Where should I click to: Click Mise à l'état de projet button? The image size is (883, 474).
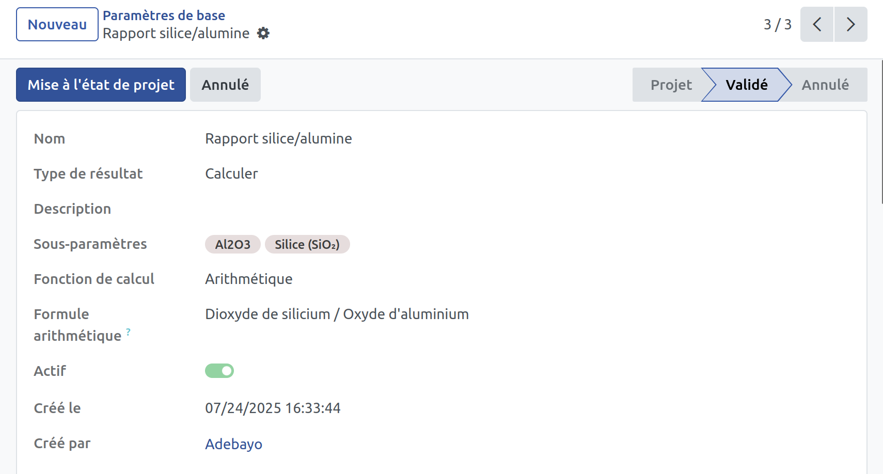(101, 85)
